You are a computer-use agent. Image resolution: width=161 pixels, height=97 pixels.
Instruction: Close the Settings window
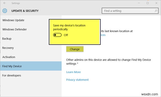pyautogui.click(x=156, y=3)
